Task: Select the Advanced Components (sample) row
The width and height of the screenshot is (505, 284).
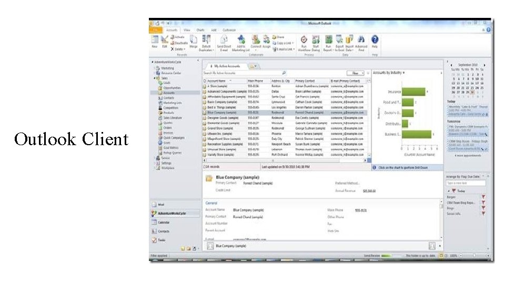Action: [285, 92]
